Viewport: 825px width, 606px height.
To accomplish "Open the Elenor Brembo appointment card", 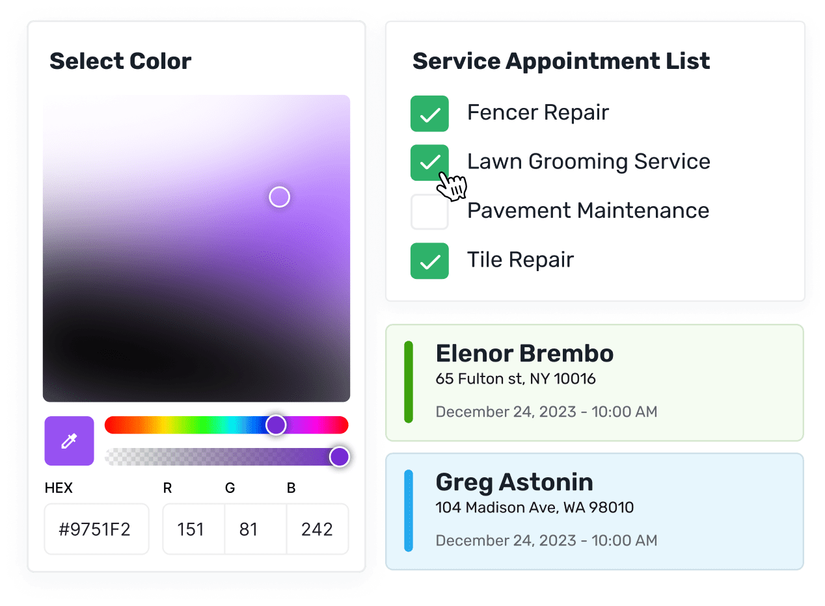I will coord(594,382).
